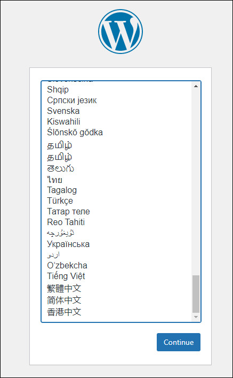Click the WordPress logo
The image size is (233, 378).
coord(120,32)
